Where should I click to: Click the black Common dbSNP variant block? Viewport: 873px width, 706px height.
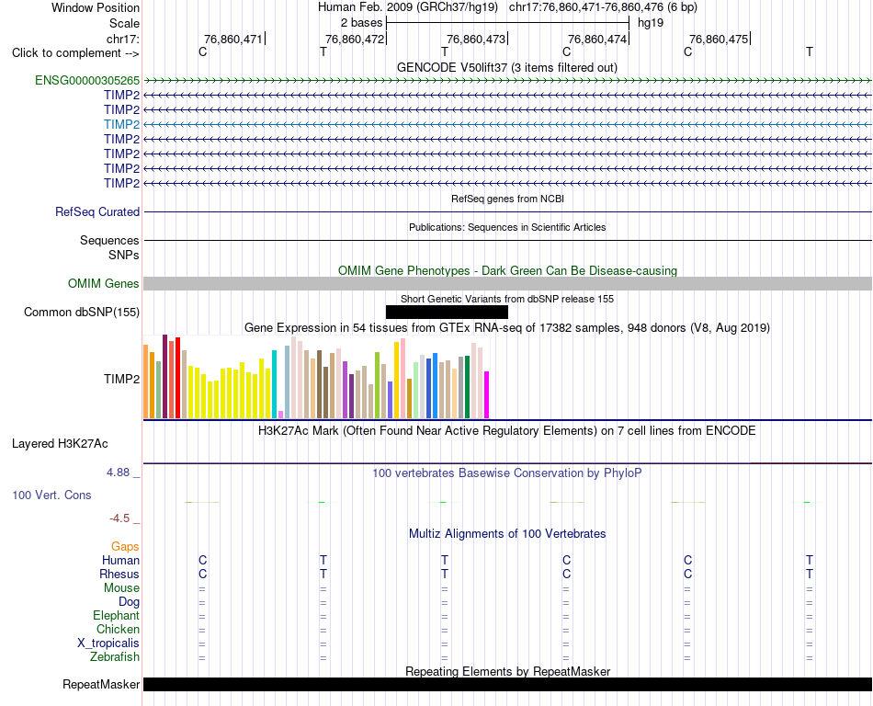coord(447,312)
